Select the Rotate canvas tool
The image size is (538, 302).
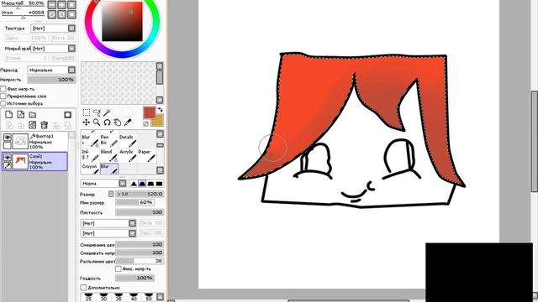[107, 122]
